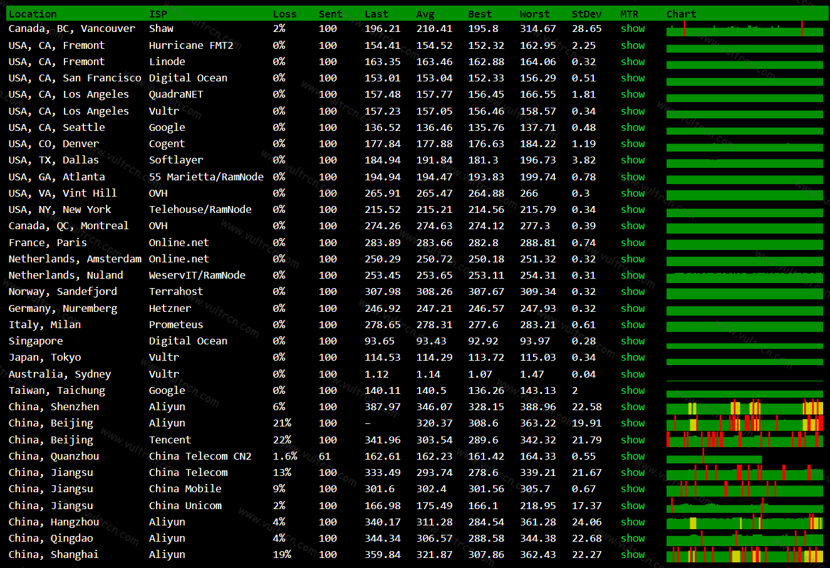Click the StDev column header
The image size is (830, 568).
coord(587,14)
